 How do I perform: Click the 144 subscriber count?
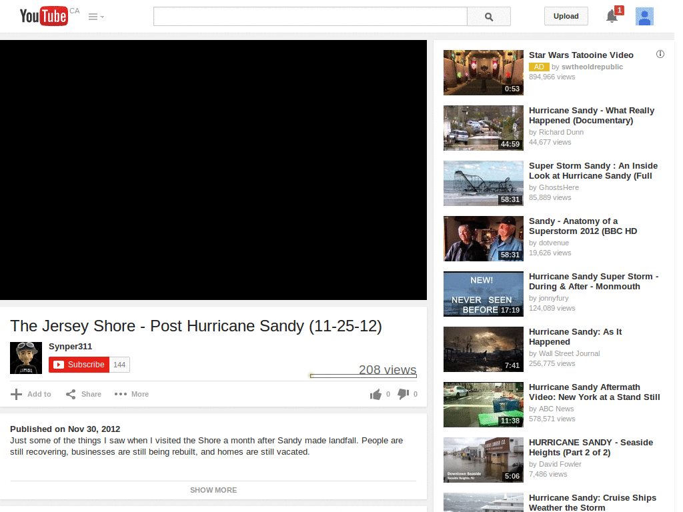click(119, 365)
